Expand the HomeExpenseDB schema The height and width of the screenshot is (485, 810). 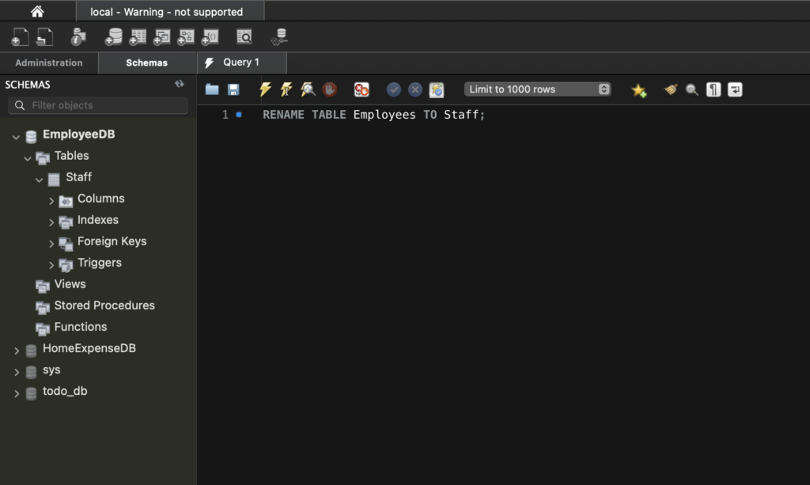pyautogui.click(x=17, y=350)
